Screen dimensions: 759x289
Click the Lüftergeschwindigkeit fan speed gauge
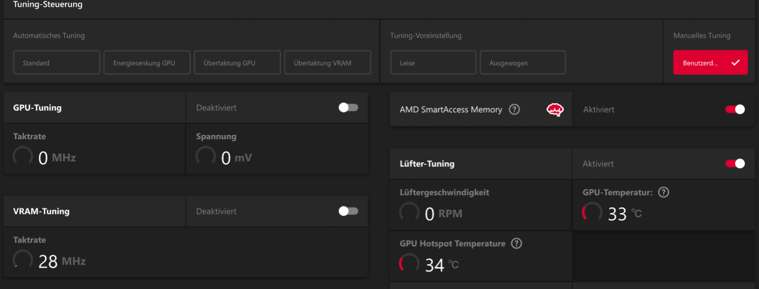409,212
